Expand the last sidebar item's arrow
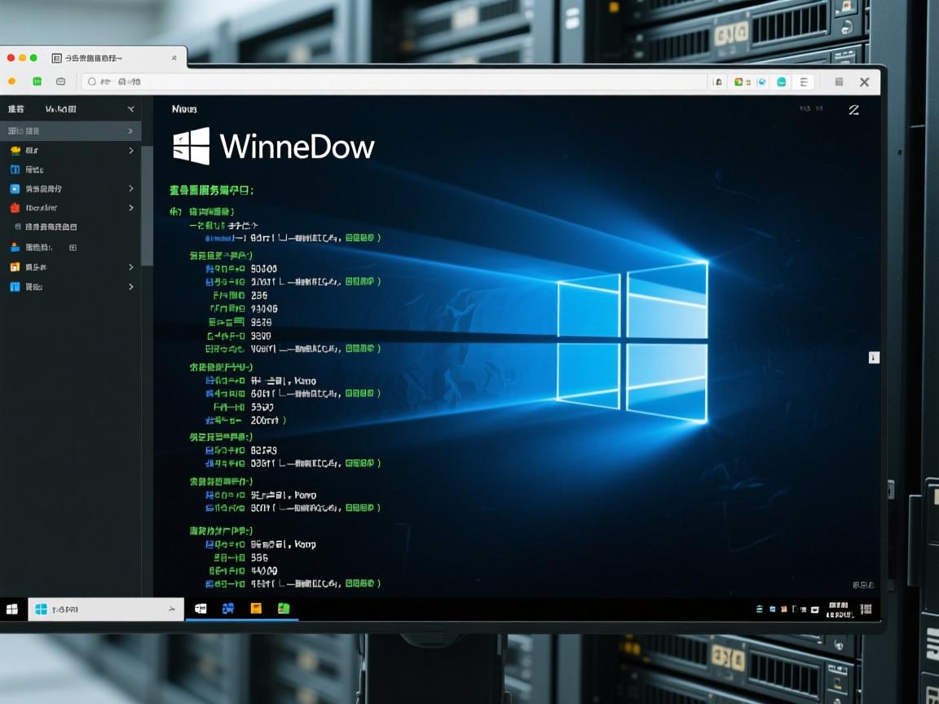This screenshot has width=939, height=704. click(130, 287)
